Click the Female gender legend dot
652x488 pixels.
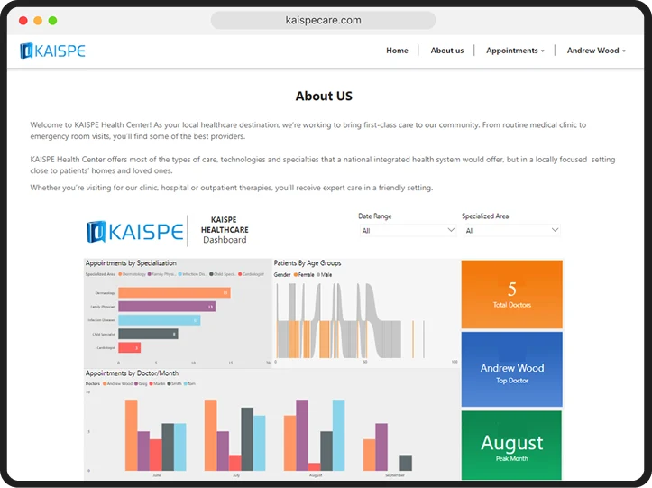(x=296, y=273)
